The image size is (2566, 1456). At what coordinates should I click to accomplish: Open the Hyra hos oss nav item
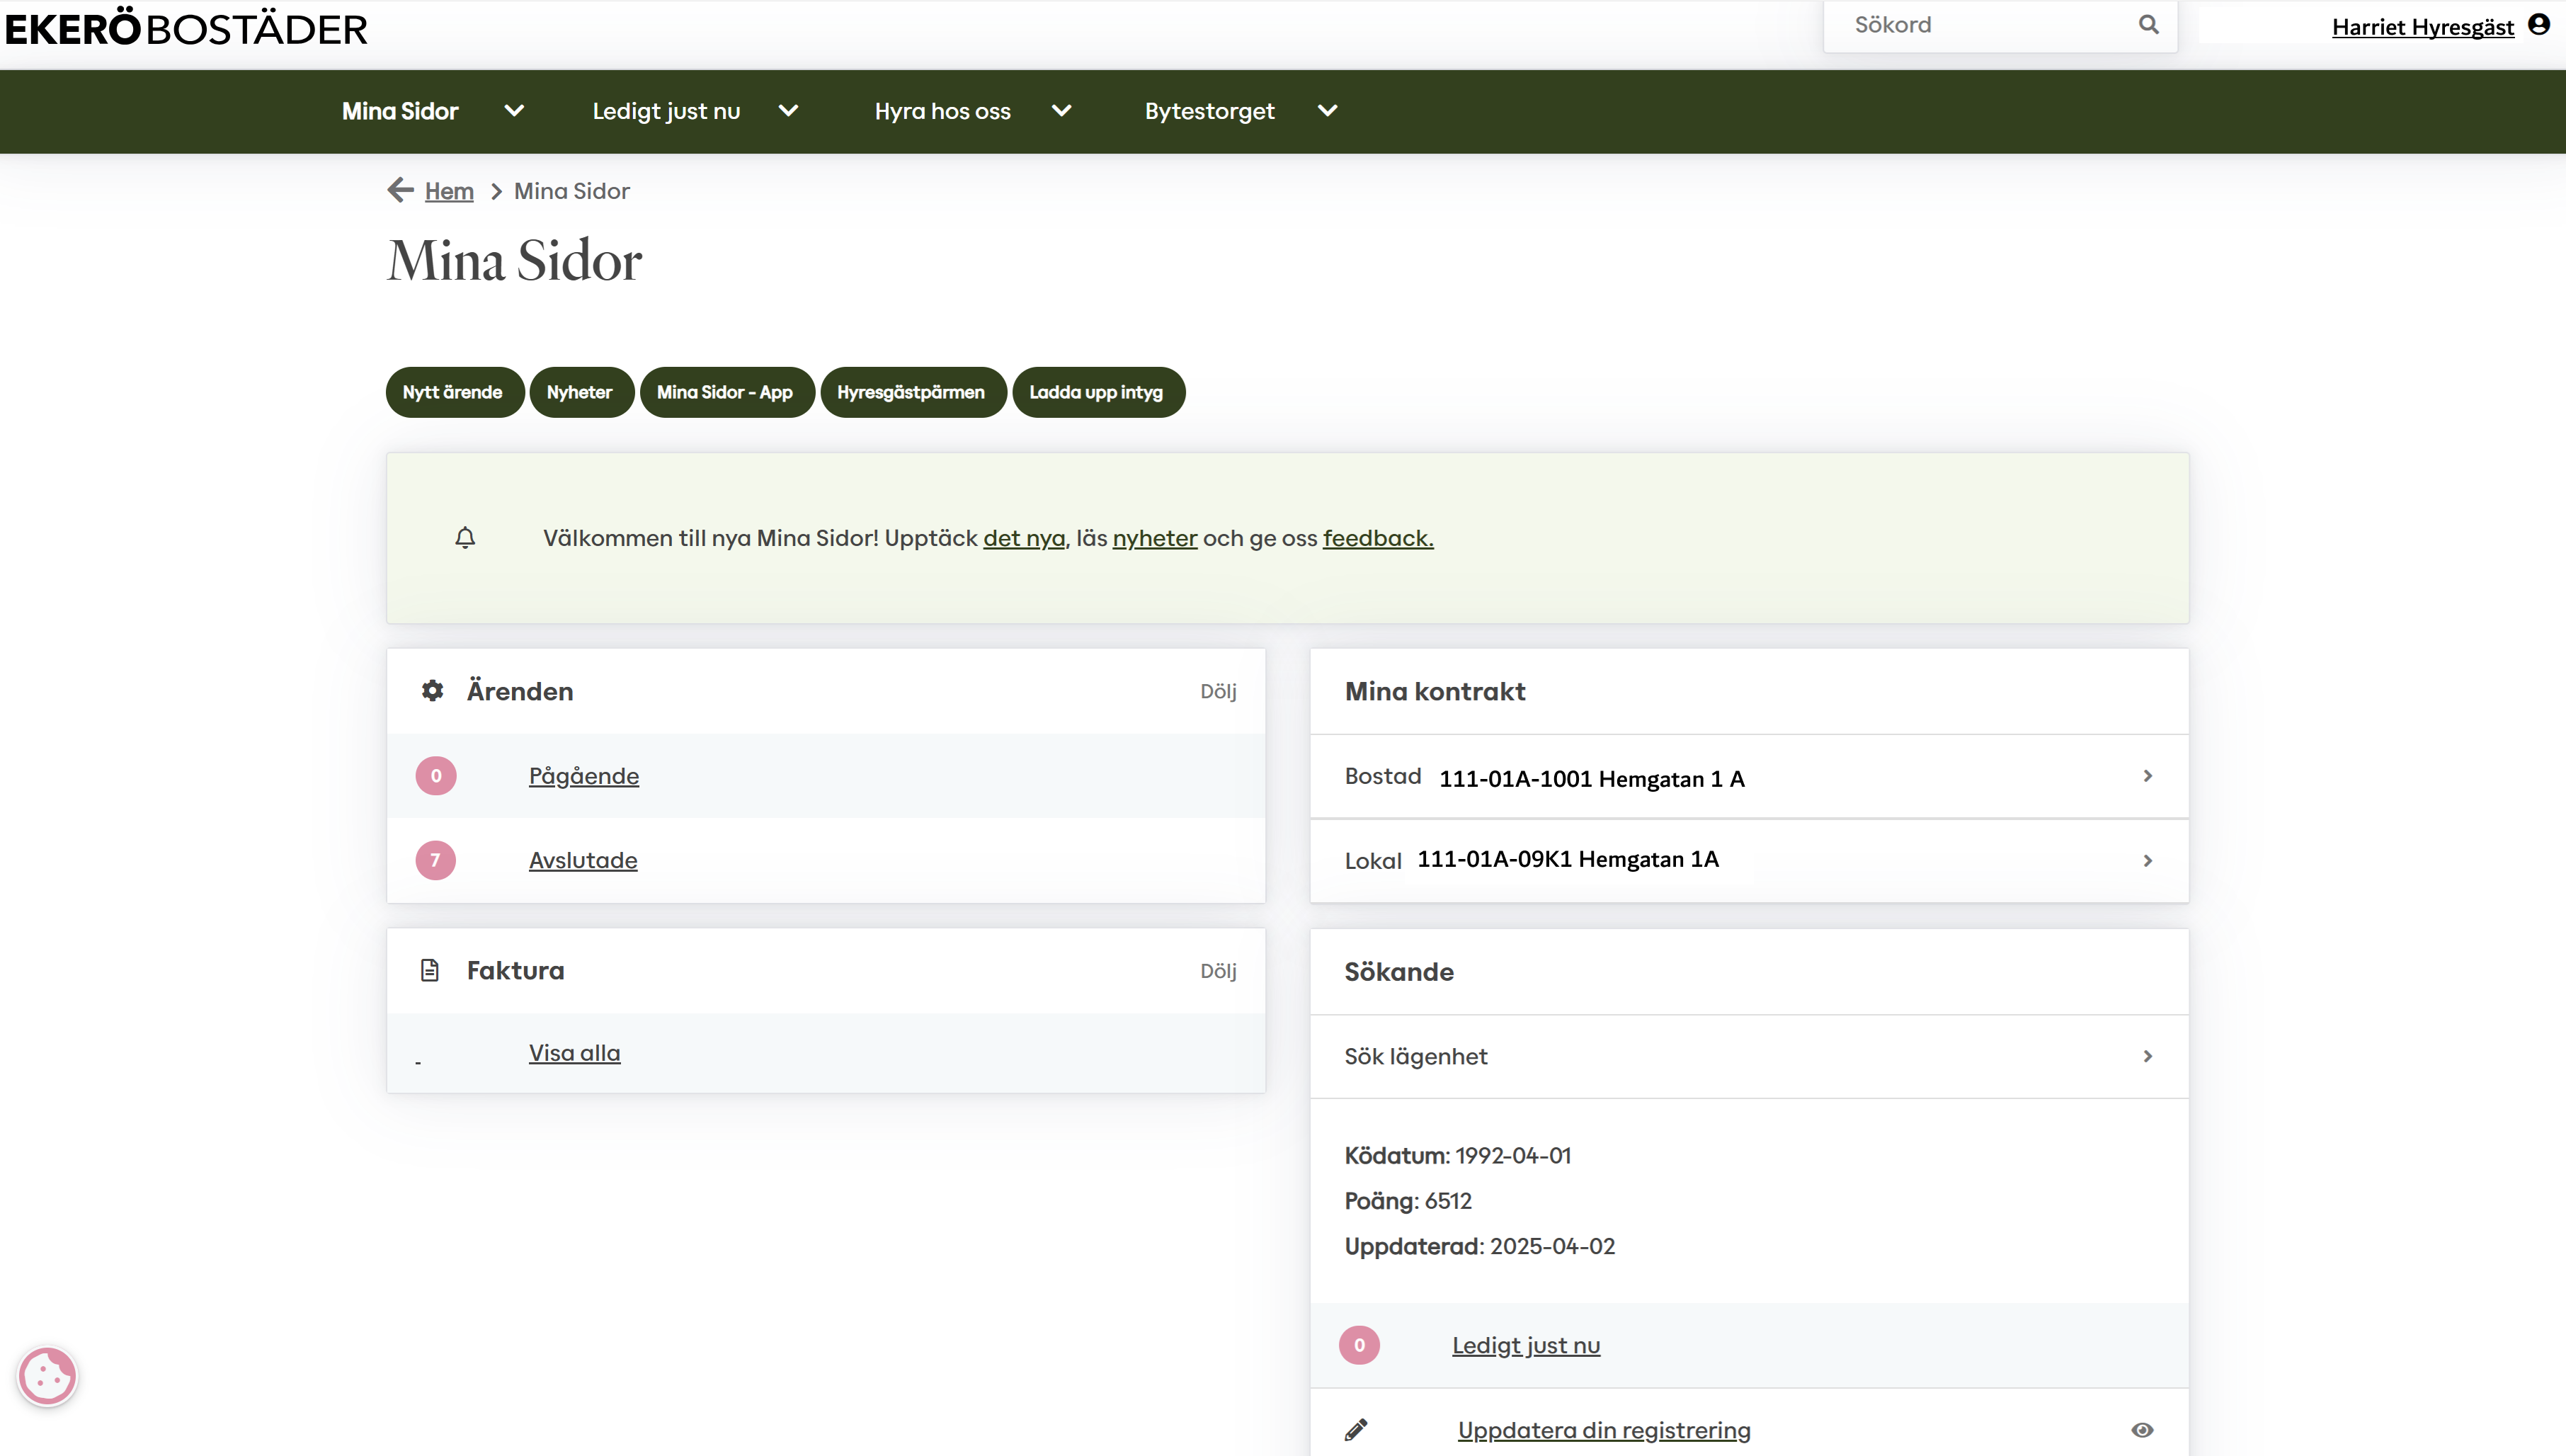point(942,111)
